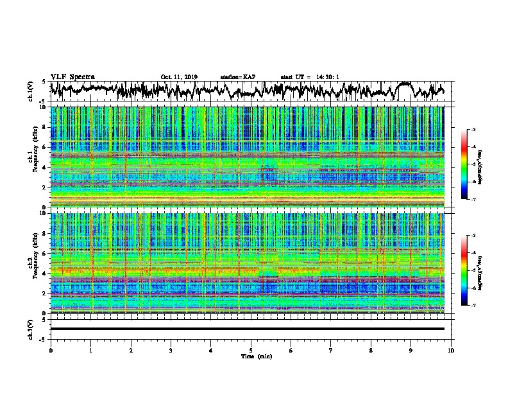Click the "4" tick on ch.2 frequency axis
508x393 pixels.
tap(46, 274)
